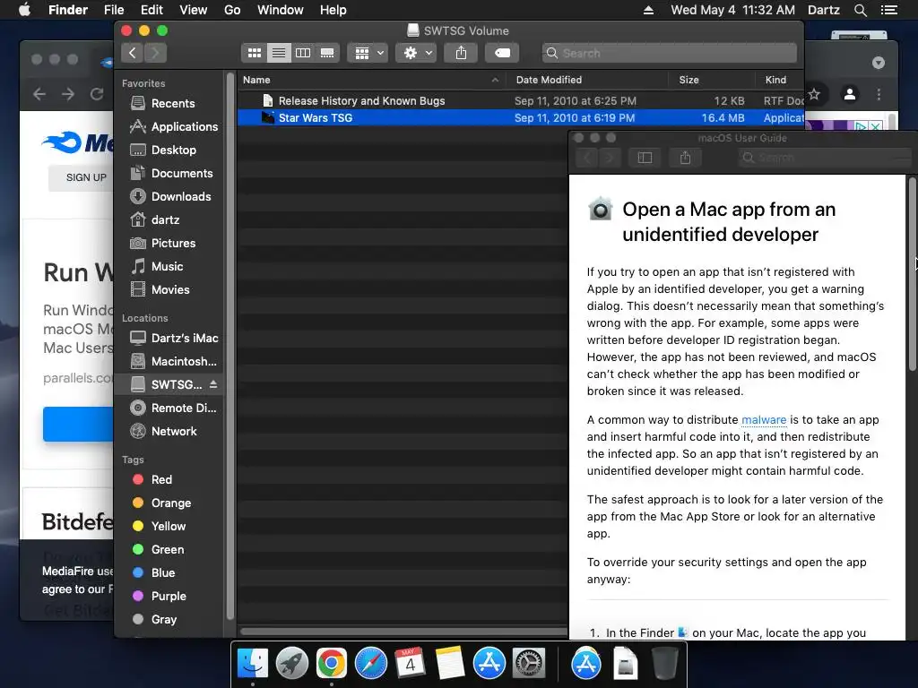Image resolution: width=918 pixels, height=688 pixels.
Task: Select the Blue tag
Action: [154, 572]
